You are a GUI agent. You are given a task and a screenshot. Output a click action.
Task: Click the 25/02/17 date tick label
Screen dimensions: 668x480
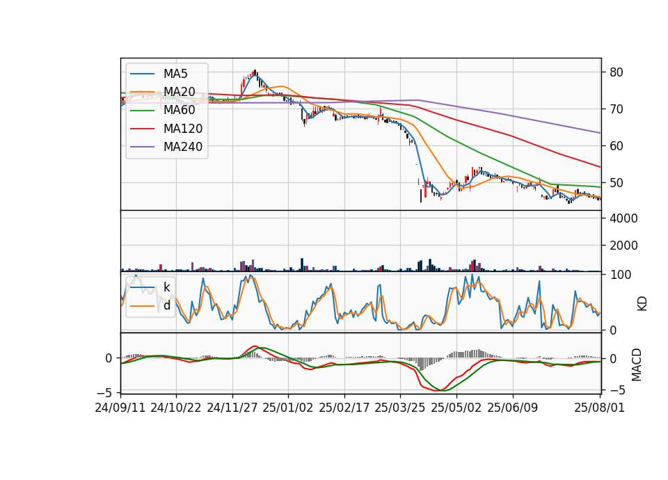click(x=344, y=408)
